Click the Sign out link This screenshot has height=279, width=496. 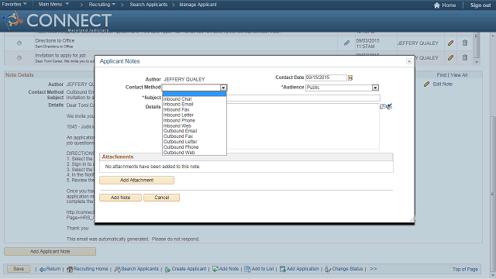pos(480,5)
